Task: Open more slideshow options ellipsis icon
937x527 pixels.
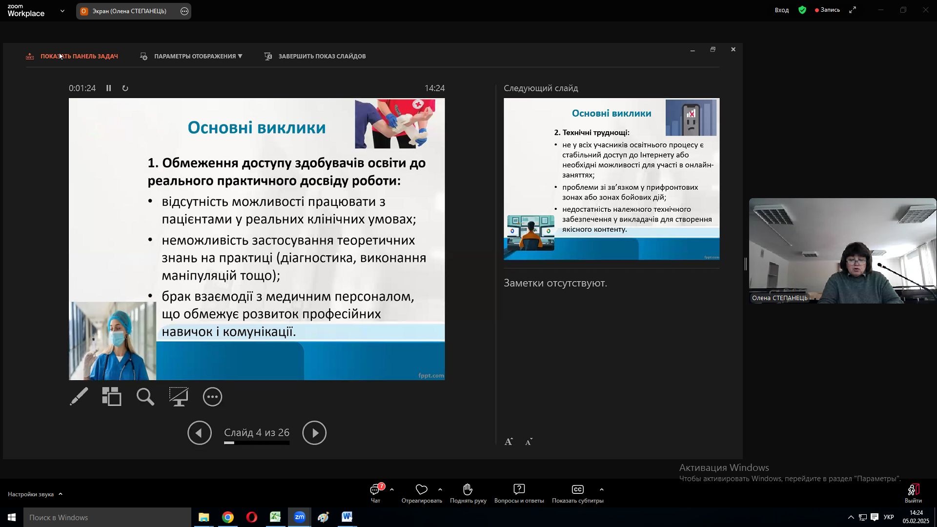Action: pos(213,397)
